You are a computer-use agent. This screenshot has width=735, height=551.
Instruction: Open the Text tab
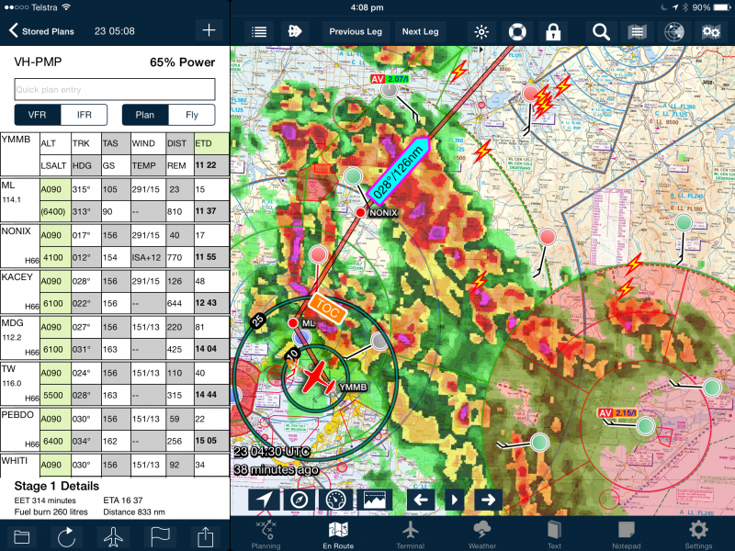point(554,534)
